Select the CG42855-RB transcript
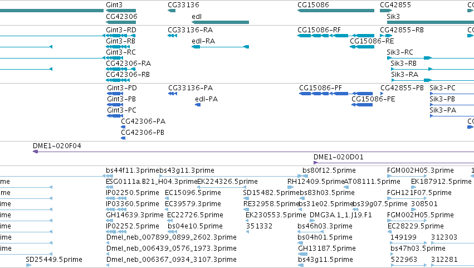The width and height of the screenshot is (474, 268). (x=386, y=36)
